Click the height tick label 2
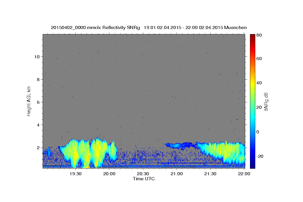Image resolution: width=303 pixels, height=202 pixels. [x=38, y=148]
